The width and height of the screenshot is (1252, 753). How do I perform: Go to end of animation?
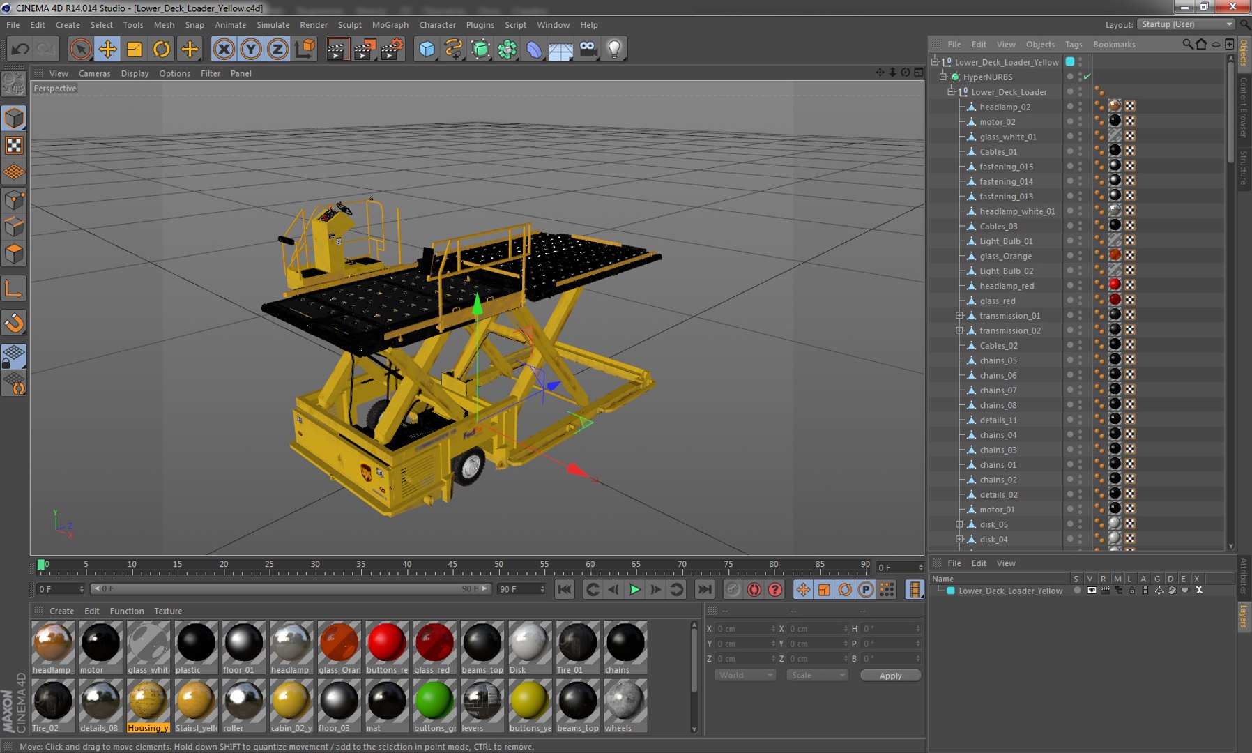pyautogui.click(x=705, y=590)
